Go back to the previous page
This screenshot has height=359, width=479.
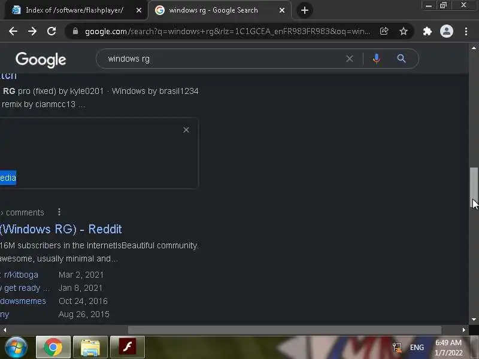(13, 31)
